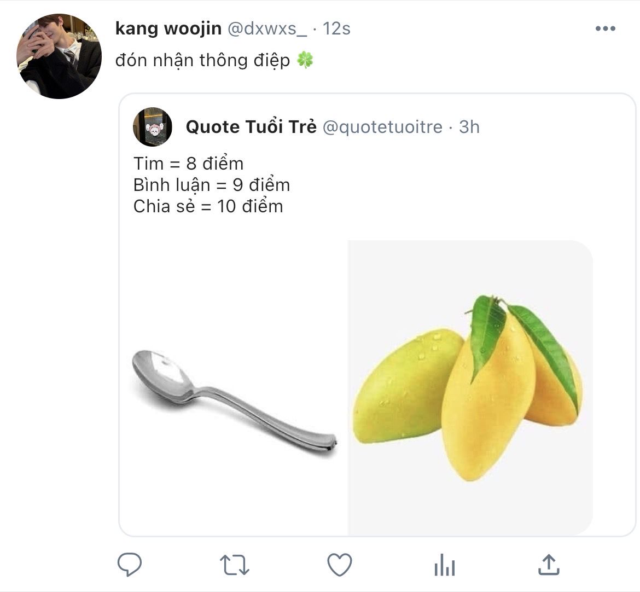This screenshot has height=592, width=640.
Task: Open the 12s timestamp link
Action: pos(336,28)
